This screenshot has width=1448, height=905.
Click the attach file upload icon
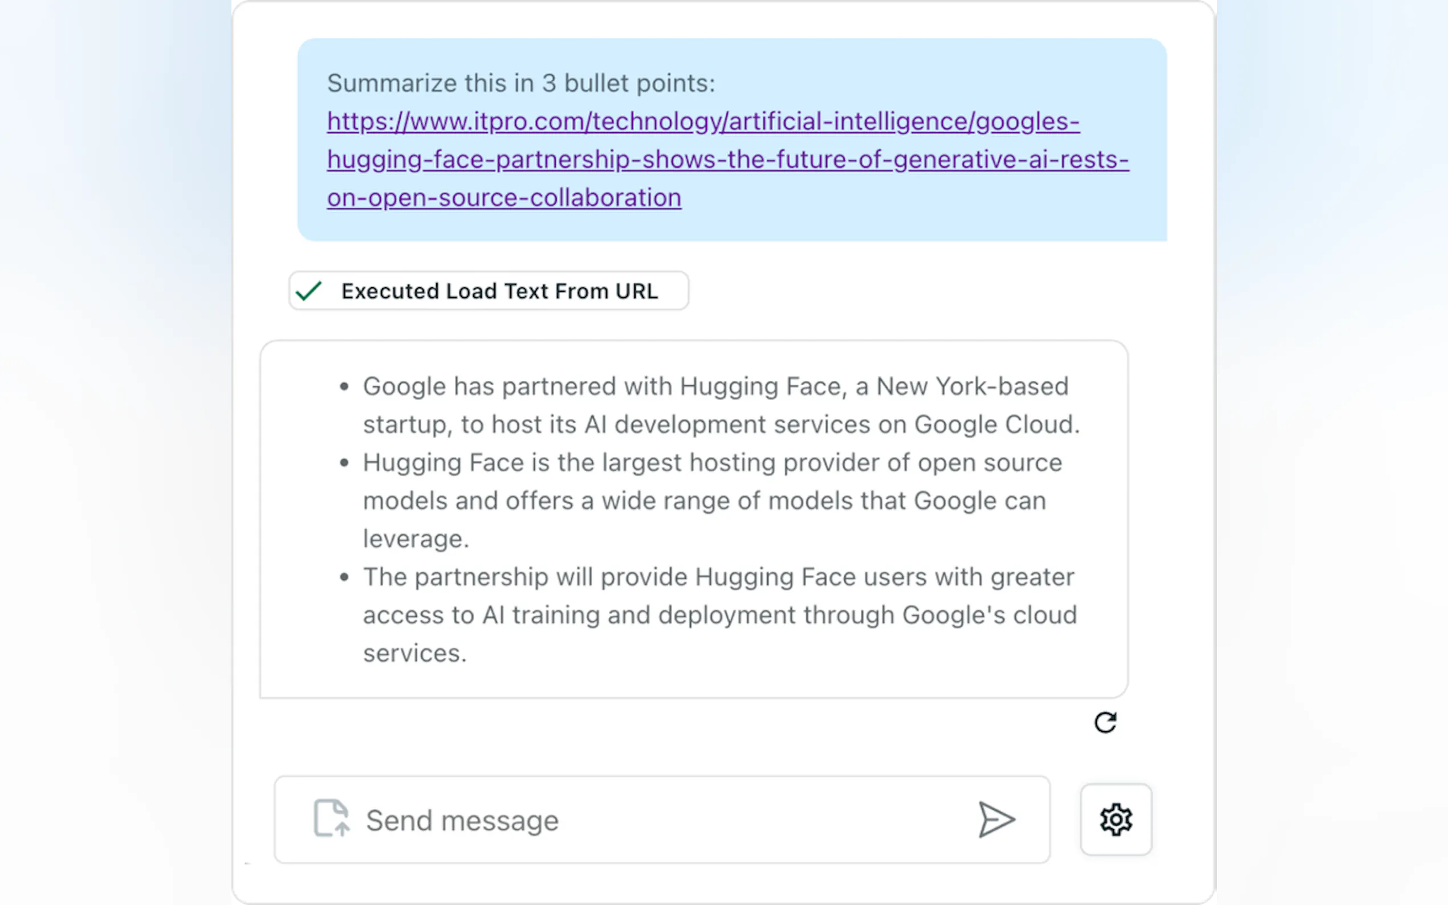point(331,818)
